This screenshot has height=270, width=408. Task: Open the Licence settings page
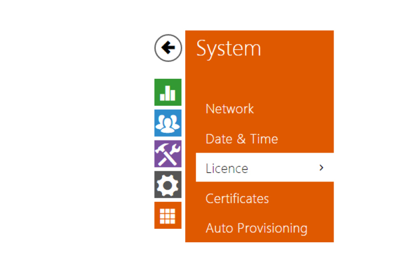click(227, 168)
